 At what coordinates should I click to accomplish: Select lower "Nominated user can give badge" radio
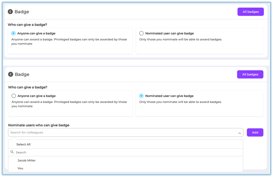point(141,96)
